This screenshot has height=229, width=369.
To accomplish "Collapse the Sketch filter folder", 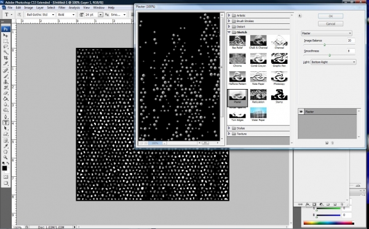I will (229, 32).
